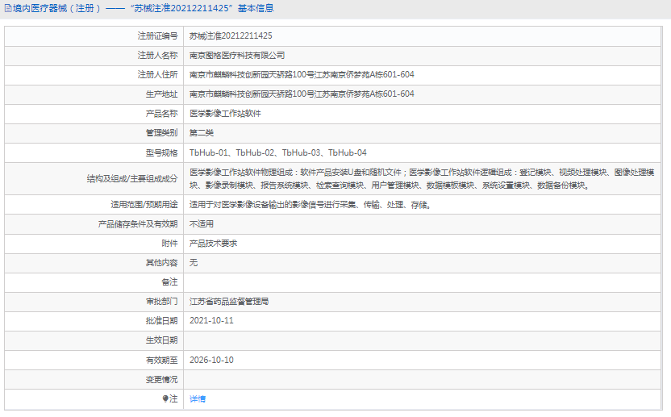Image resolution: width=671 pixels, height=417 pixels.
Task: Select the 注册人住所 address value
Action: pos(302,74)
